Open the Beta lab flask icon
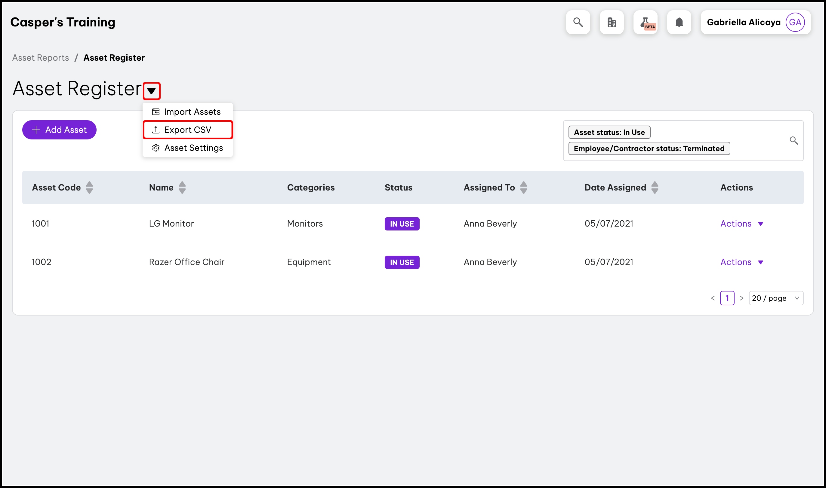The width and height of the screenshot is (826, 488). (x=645, y=22)
